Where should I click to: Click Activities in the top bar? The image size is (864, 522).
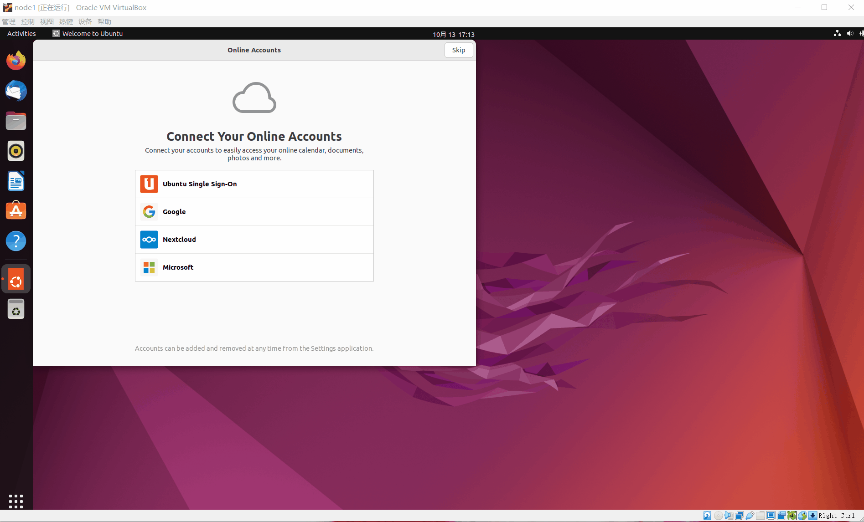[21, 33]
